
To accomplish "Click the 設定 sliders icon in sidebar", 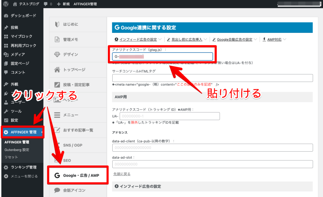I will [x=6, y=120].
